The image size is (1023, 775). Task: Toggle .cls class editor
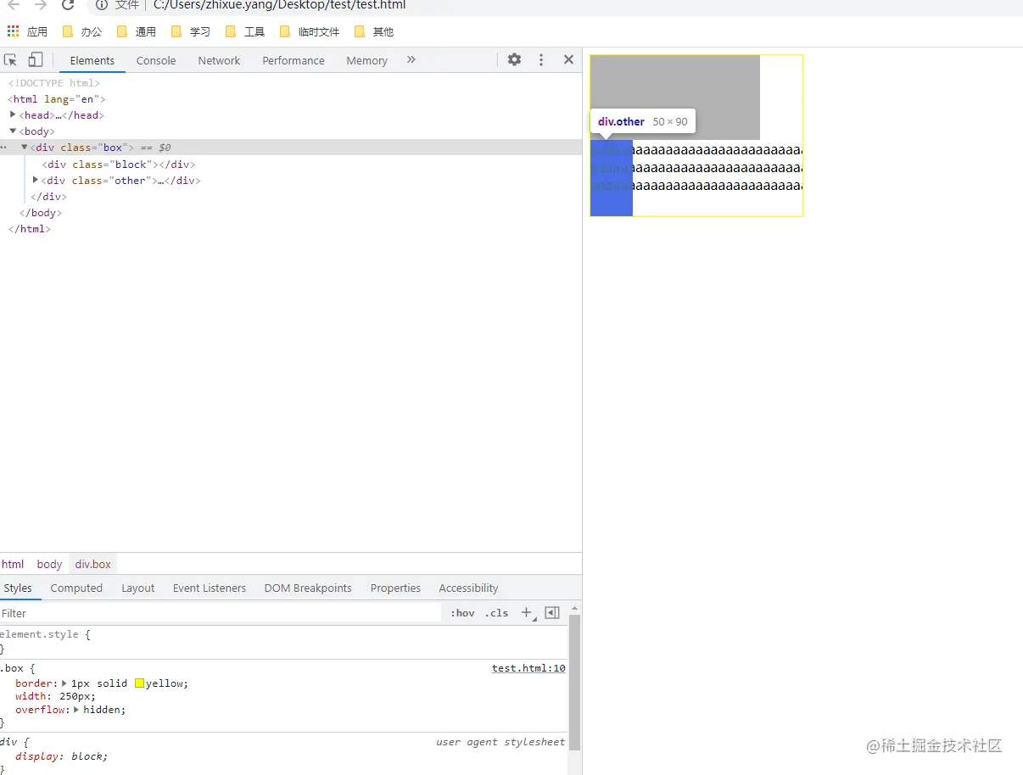[497, 613]
